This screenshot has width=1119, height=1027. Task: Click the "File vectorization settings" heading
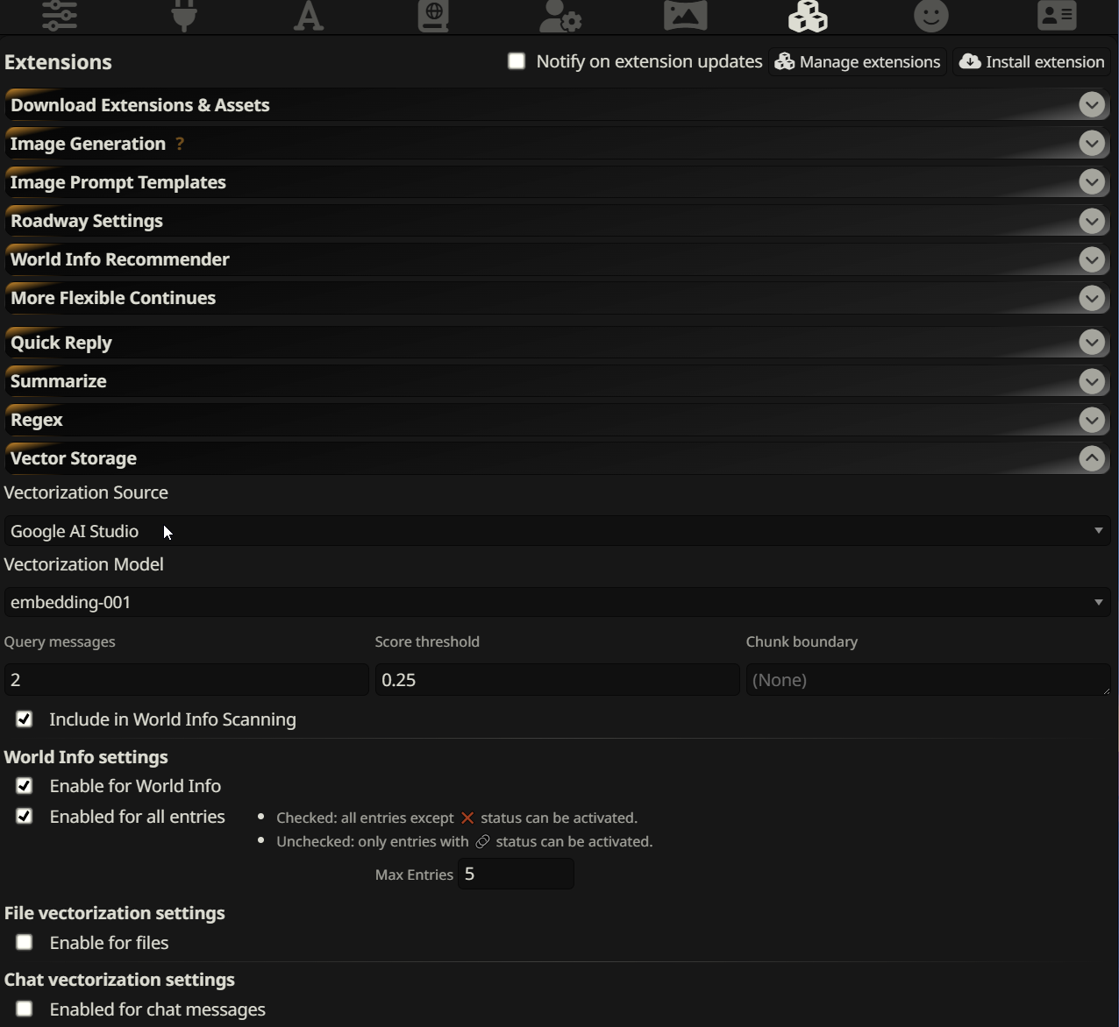coord(115,913)
